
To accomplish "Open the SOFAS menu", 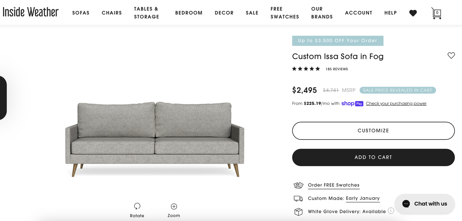I will pyautogui.click(x=81, y=13).
